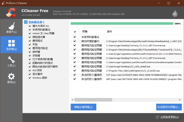Toggle the 類型程式庫 checkbox
184x122 pixels.
click(30, 37)
